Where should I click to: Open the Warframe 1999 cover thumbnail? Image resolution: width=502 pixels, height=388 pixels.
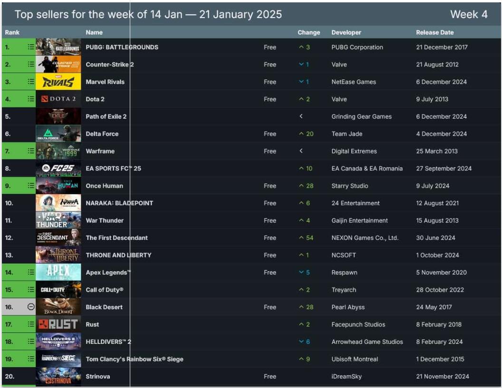click(x=58, y=151)
